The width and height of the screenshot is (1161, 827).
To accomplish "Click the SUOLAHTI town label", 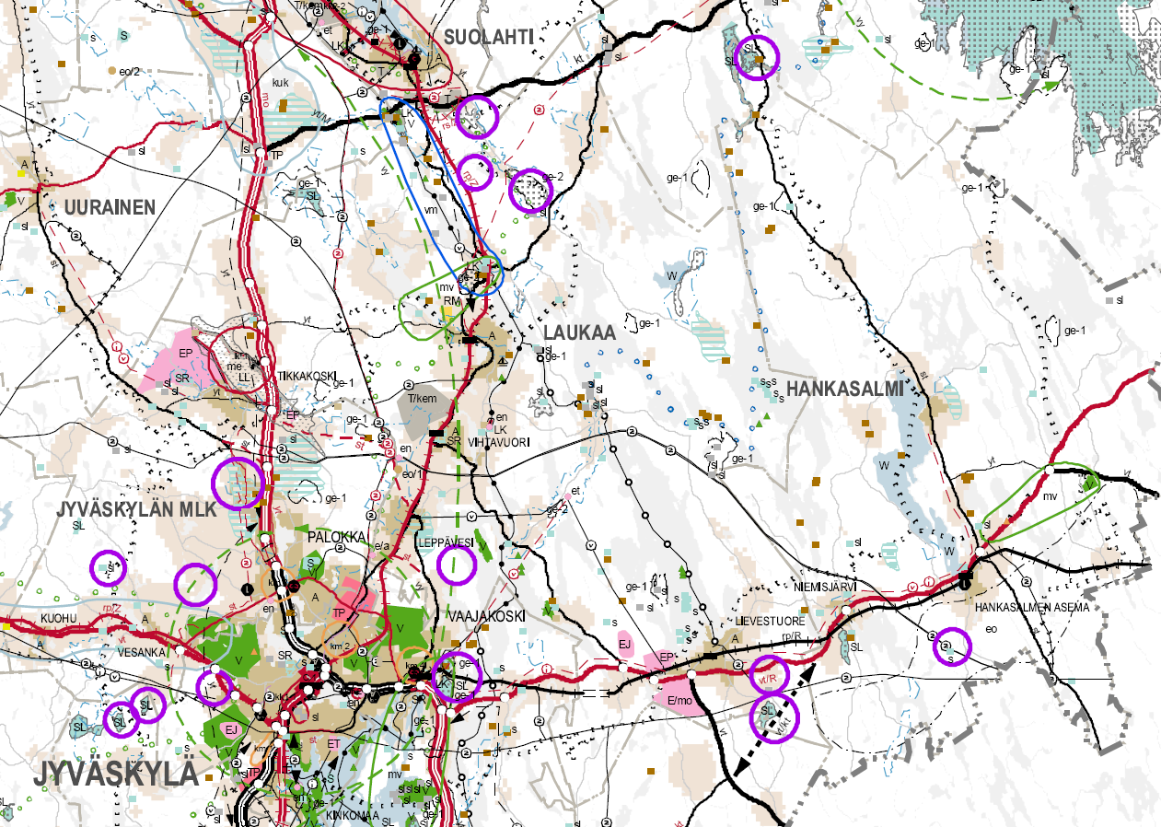I will tap(489, 37).
